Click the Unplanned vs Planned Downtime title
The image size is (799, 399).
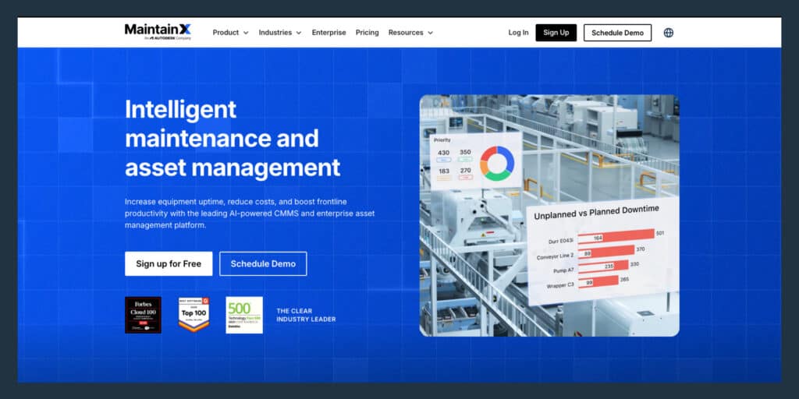(x=596, y=212)
